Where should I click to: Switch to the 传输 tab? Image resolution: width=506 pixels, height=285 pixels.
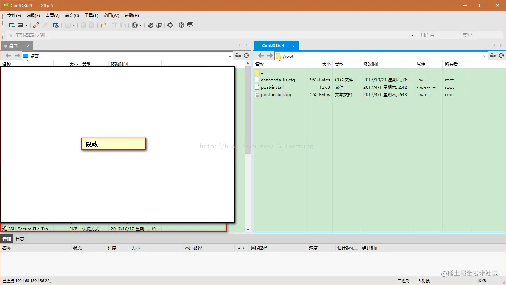tap(7, 239)
